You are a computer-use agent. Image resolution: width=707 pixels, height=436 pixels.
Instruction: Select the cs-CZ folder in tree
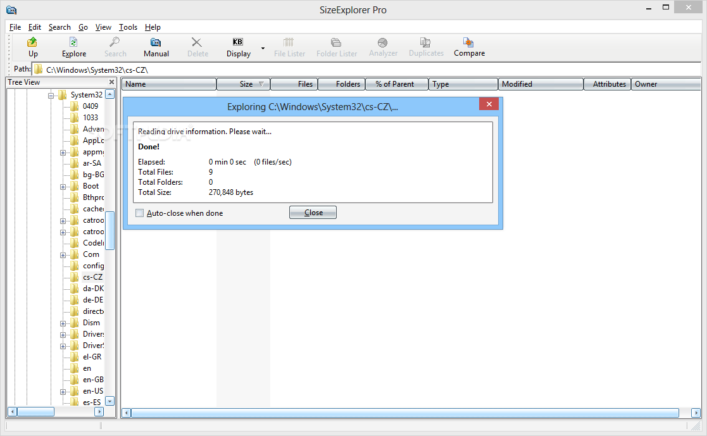(92, 277)
